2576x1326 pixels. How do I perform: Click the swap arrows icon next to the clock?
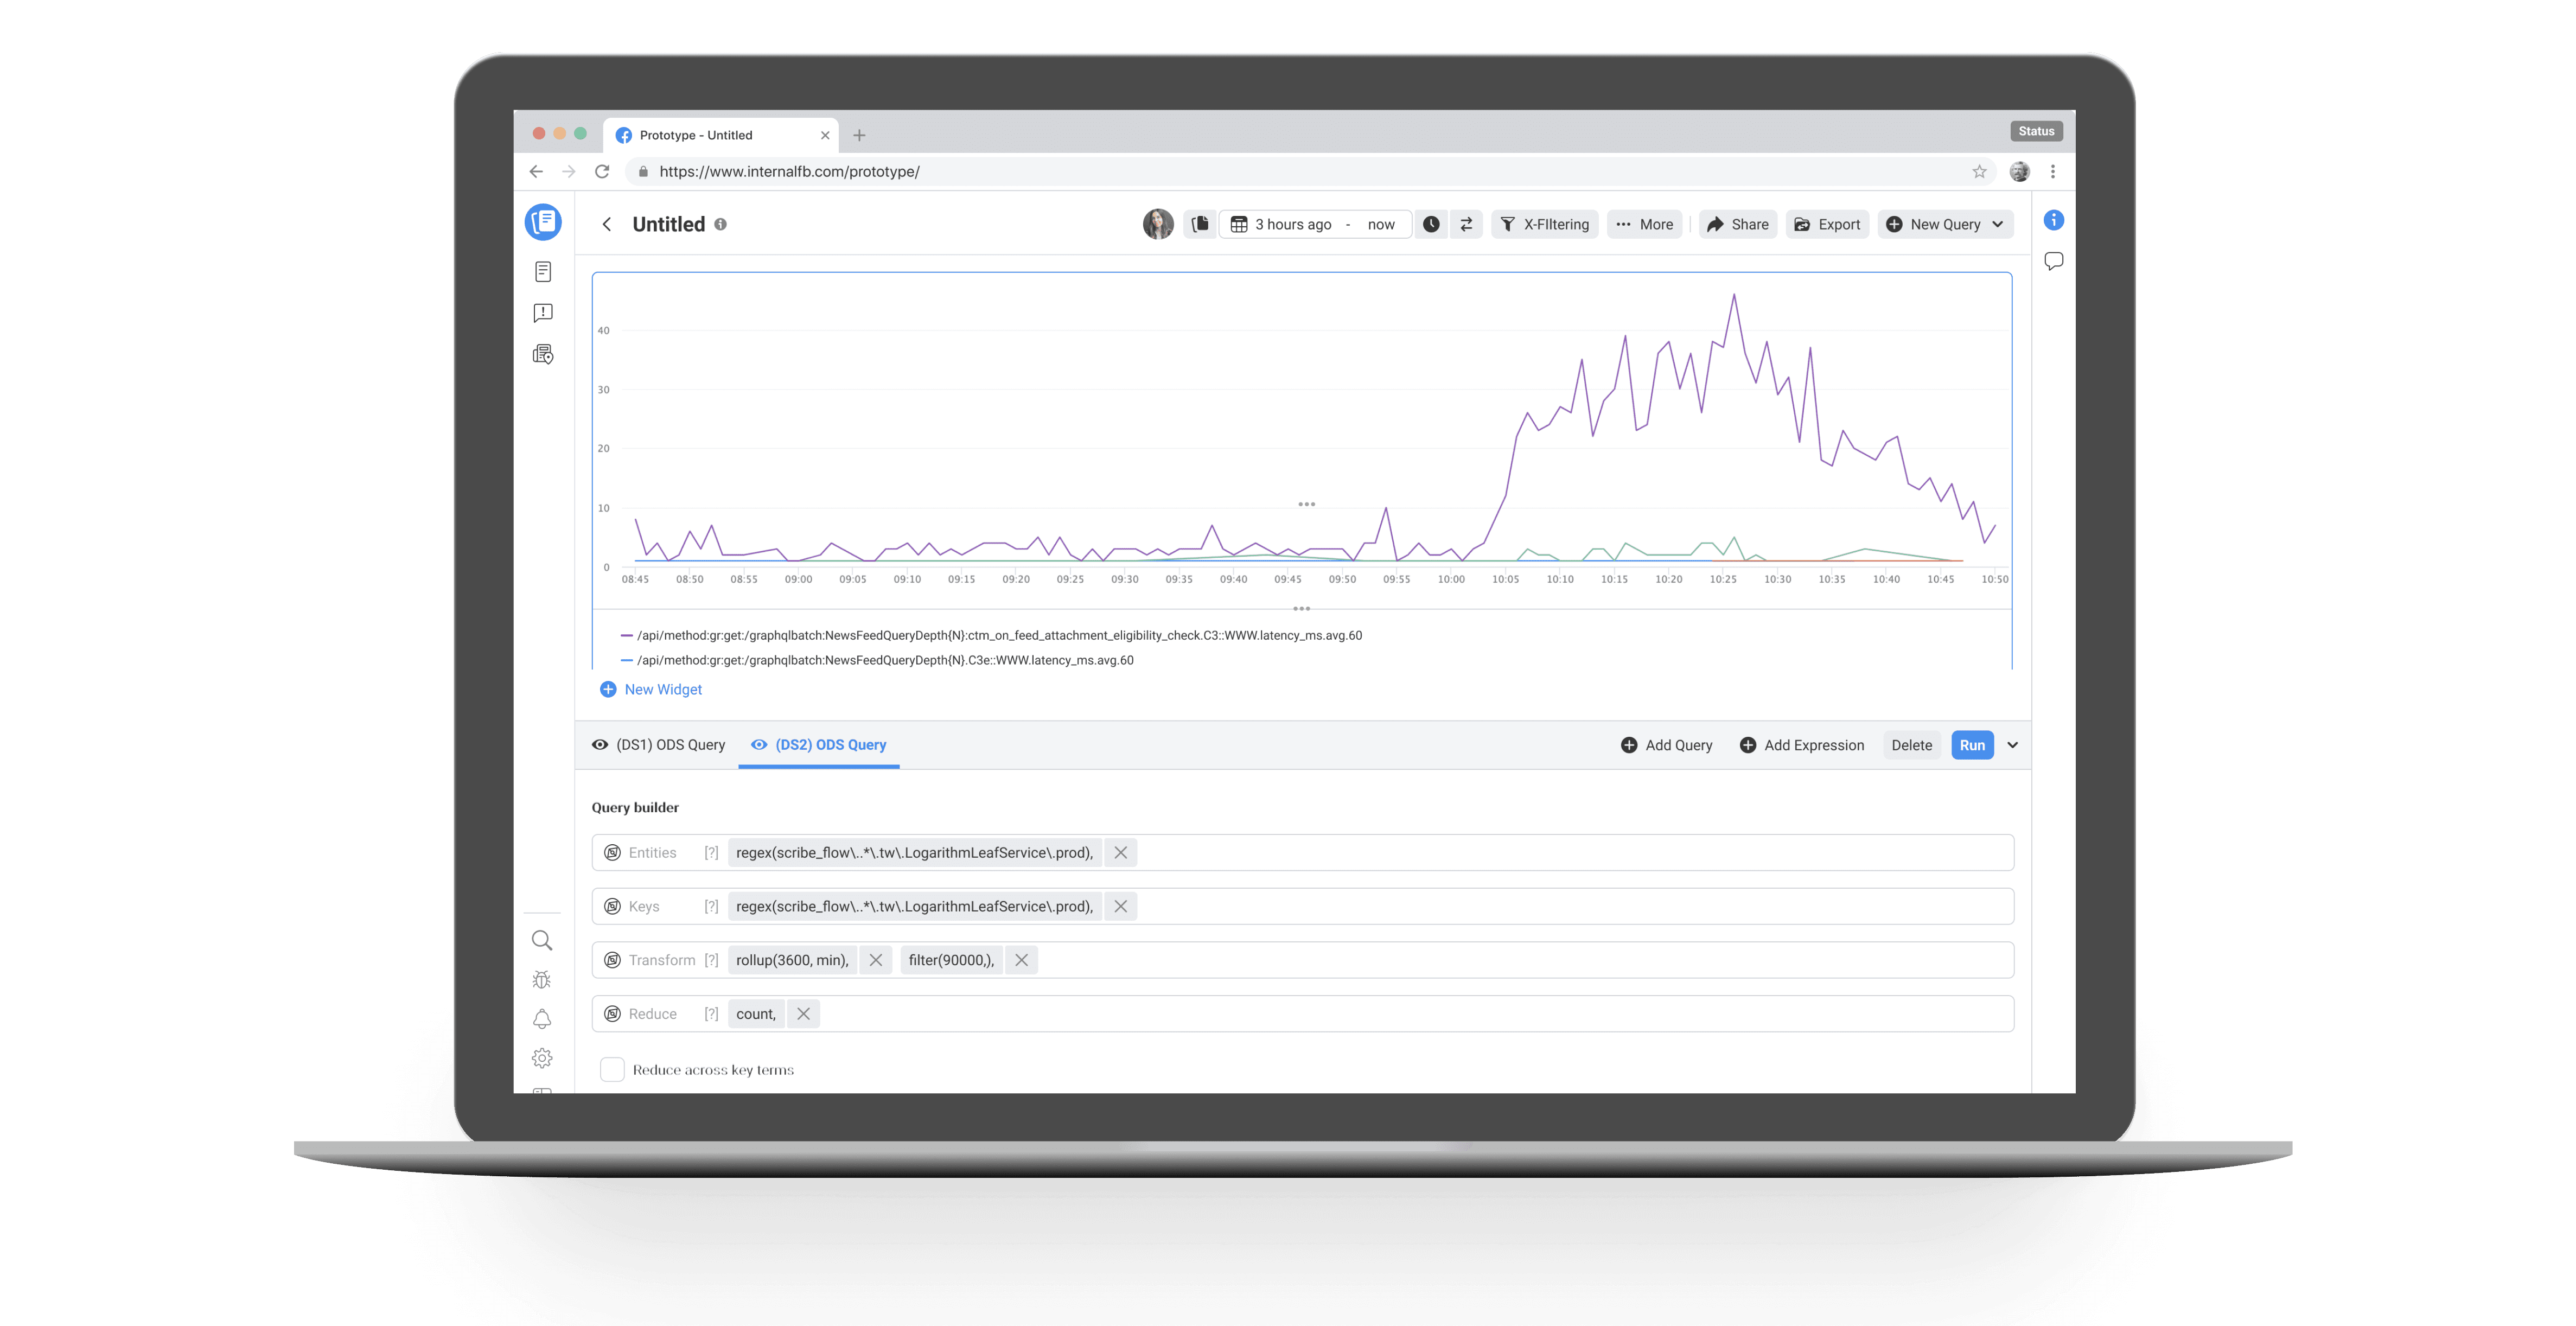pos(1466,224)
